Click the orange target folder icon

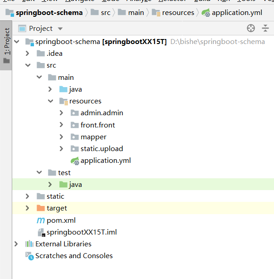pos(41,208)
